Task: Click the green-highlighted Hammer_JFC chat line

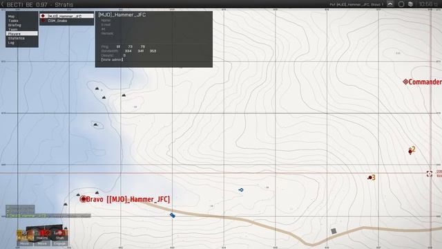Action: point(48,216)
